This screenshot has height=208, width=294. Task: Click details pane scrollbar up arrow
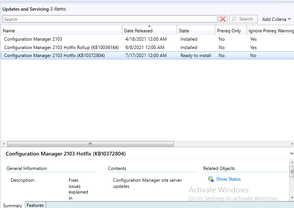pyautogui.click(x=292, y=162)
